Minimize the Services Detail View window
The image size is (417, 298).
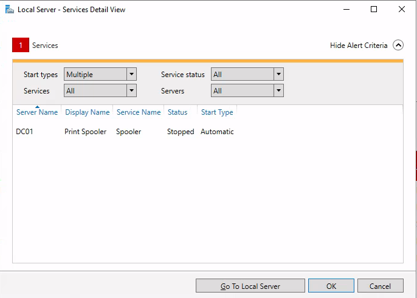(x=346, y=9)
